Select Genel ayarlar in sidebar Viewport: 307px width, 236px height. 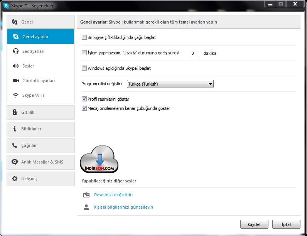[x=41, y=37]
